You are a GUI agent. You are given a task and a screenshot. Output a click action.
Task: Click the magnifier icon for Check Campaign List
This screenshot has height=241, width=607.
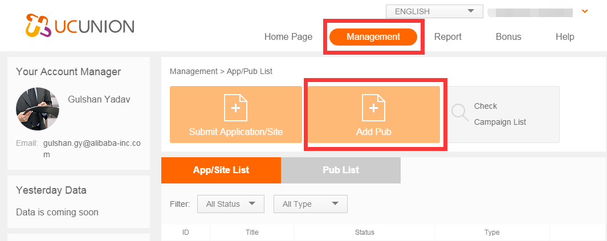(459, 113)
